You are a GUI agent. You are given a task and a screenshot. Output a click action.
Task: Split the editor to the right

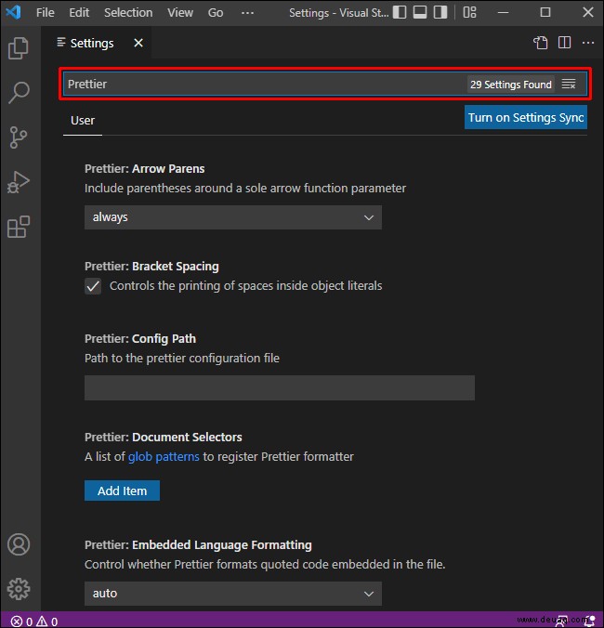[x=564, y=43]
